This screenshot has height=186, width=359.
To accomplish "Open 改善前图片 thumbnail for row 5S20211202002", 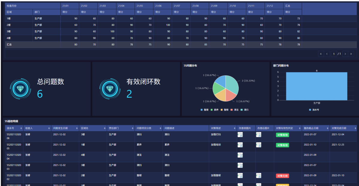I will tap(240, 175).
